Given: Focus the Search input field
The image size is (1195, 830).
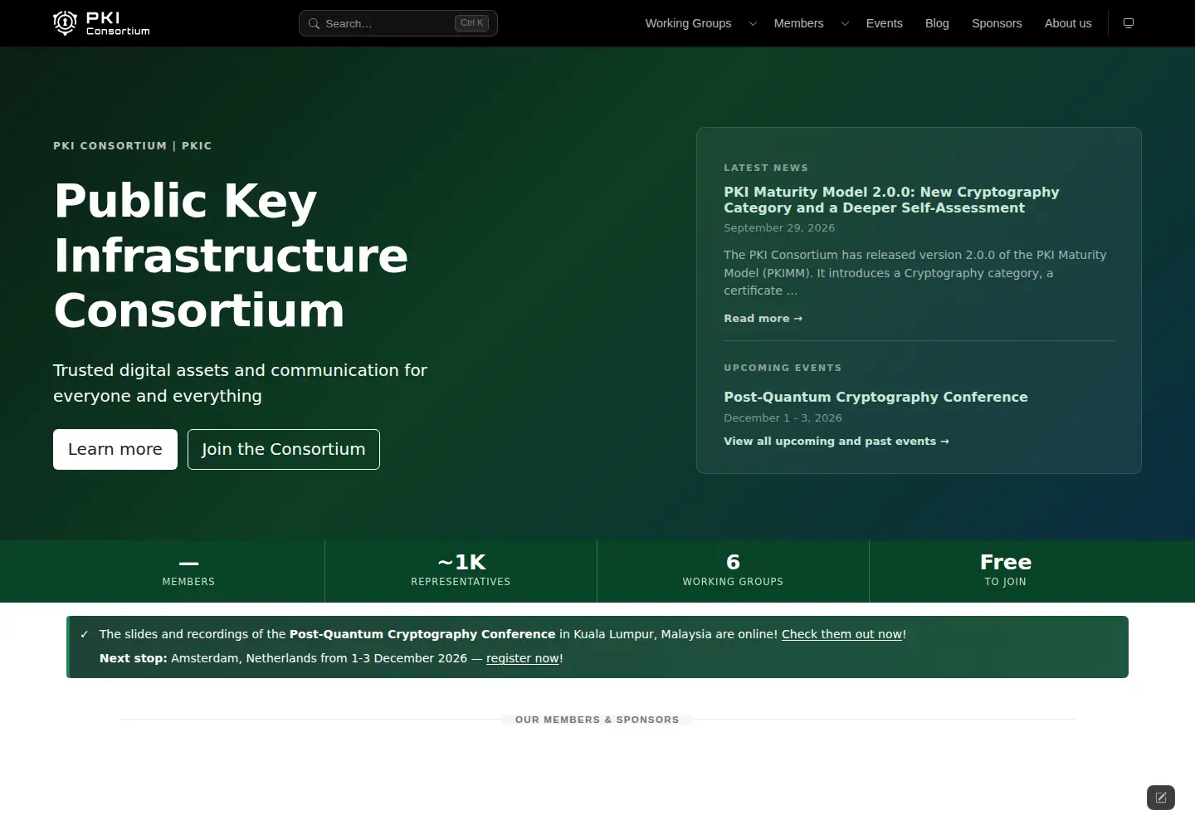Looking at the screenshot, I should click(398, 23).
